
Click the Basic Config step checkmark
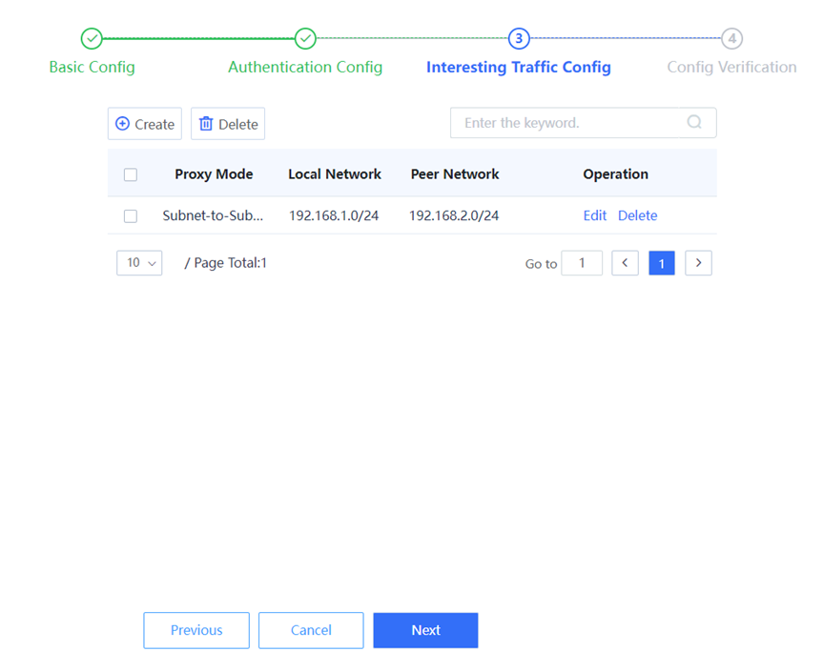pos(92,38)
